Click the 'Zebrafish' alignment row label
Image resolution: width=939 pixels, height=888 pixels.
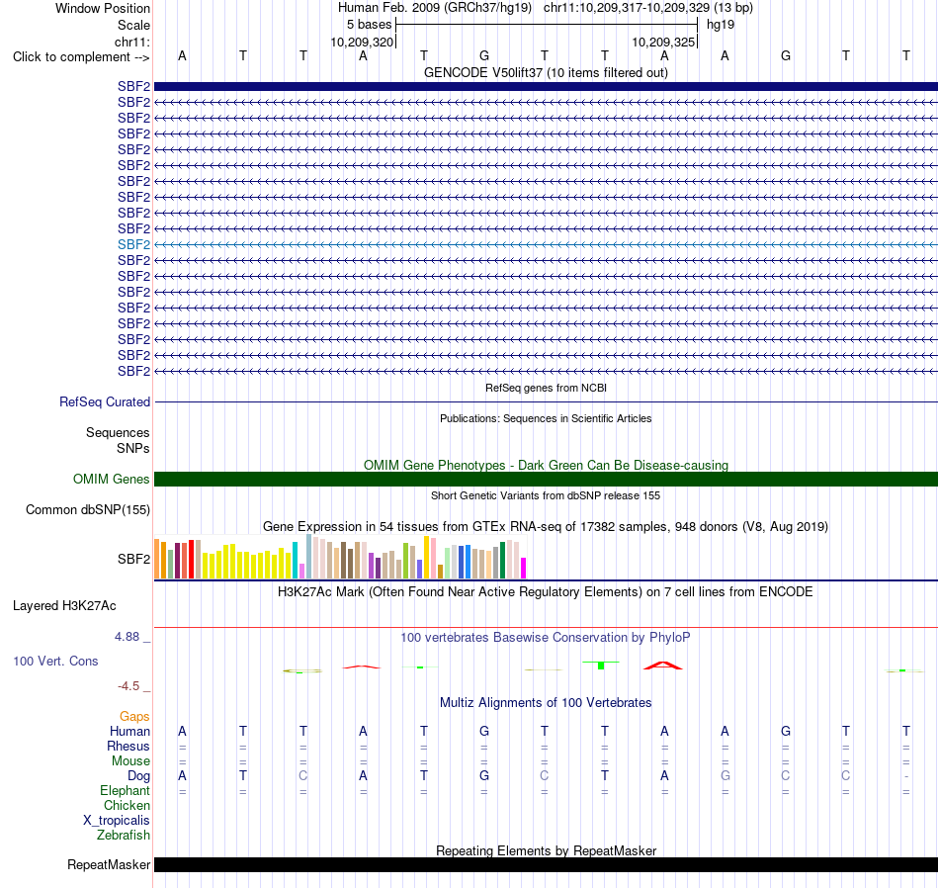click(x=124, y=835)
